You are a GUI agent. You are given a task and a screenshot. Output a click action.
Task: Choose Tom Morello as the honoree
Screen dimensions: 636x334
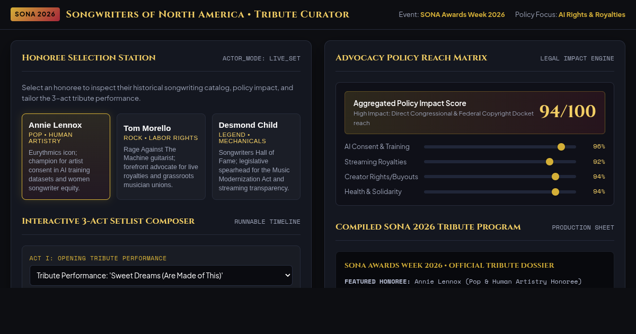(161, 156)
